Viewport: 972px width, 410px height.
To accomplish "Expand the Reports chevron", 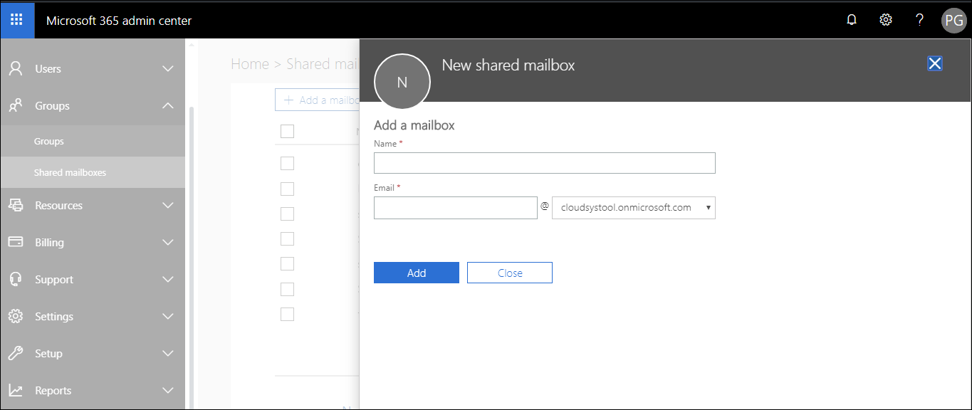I will click(x=168, y=390).
